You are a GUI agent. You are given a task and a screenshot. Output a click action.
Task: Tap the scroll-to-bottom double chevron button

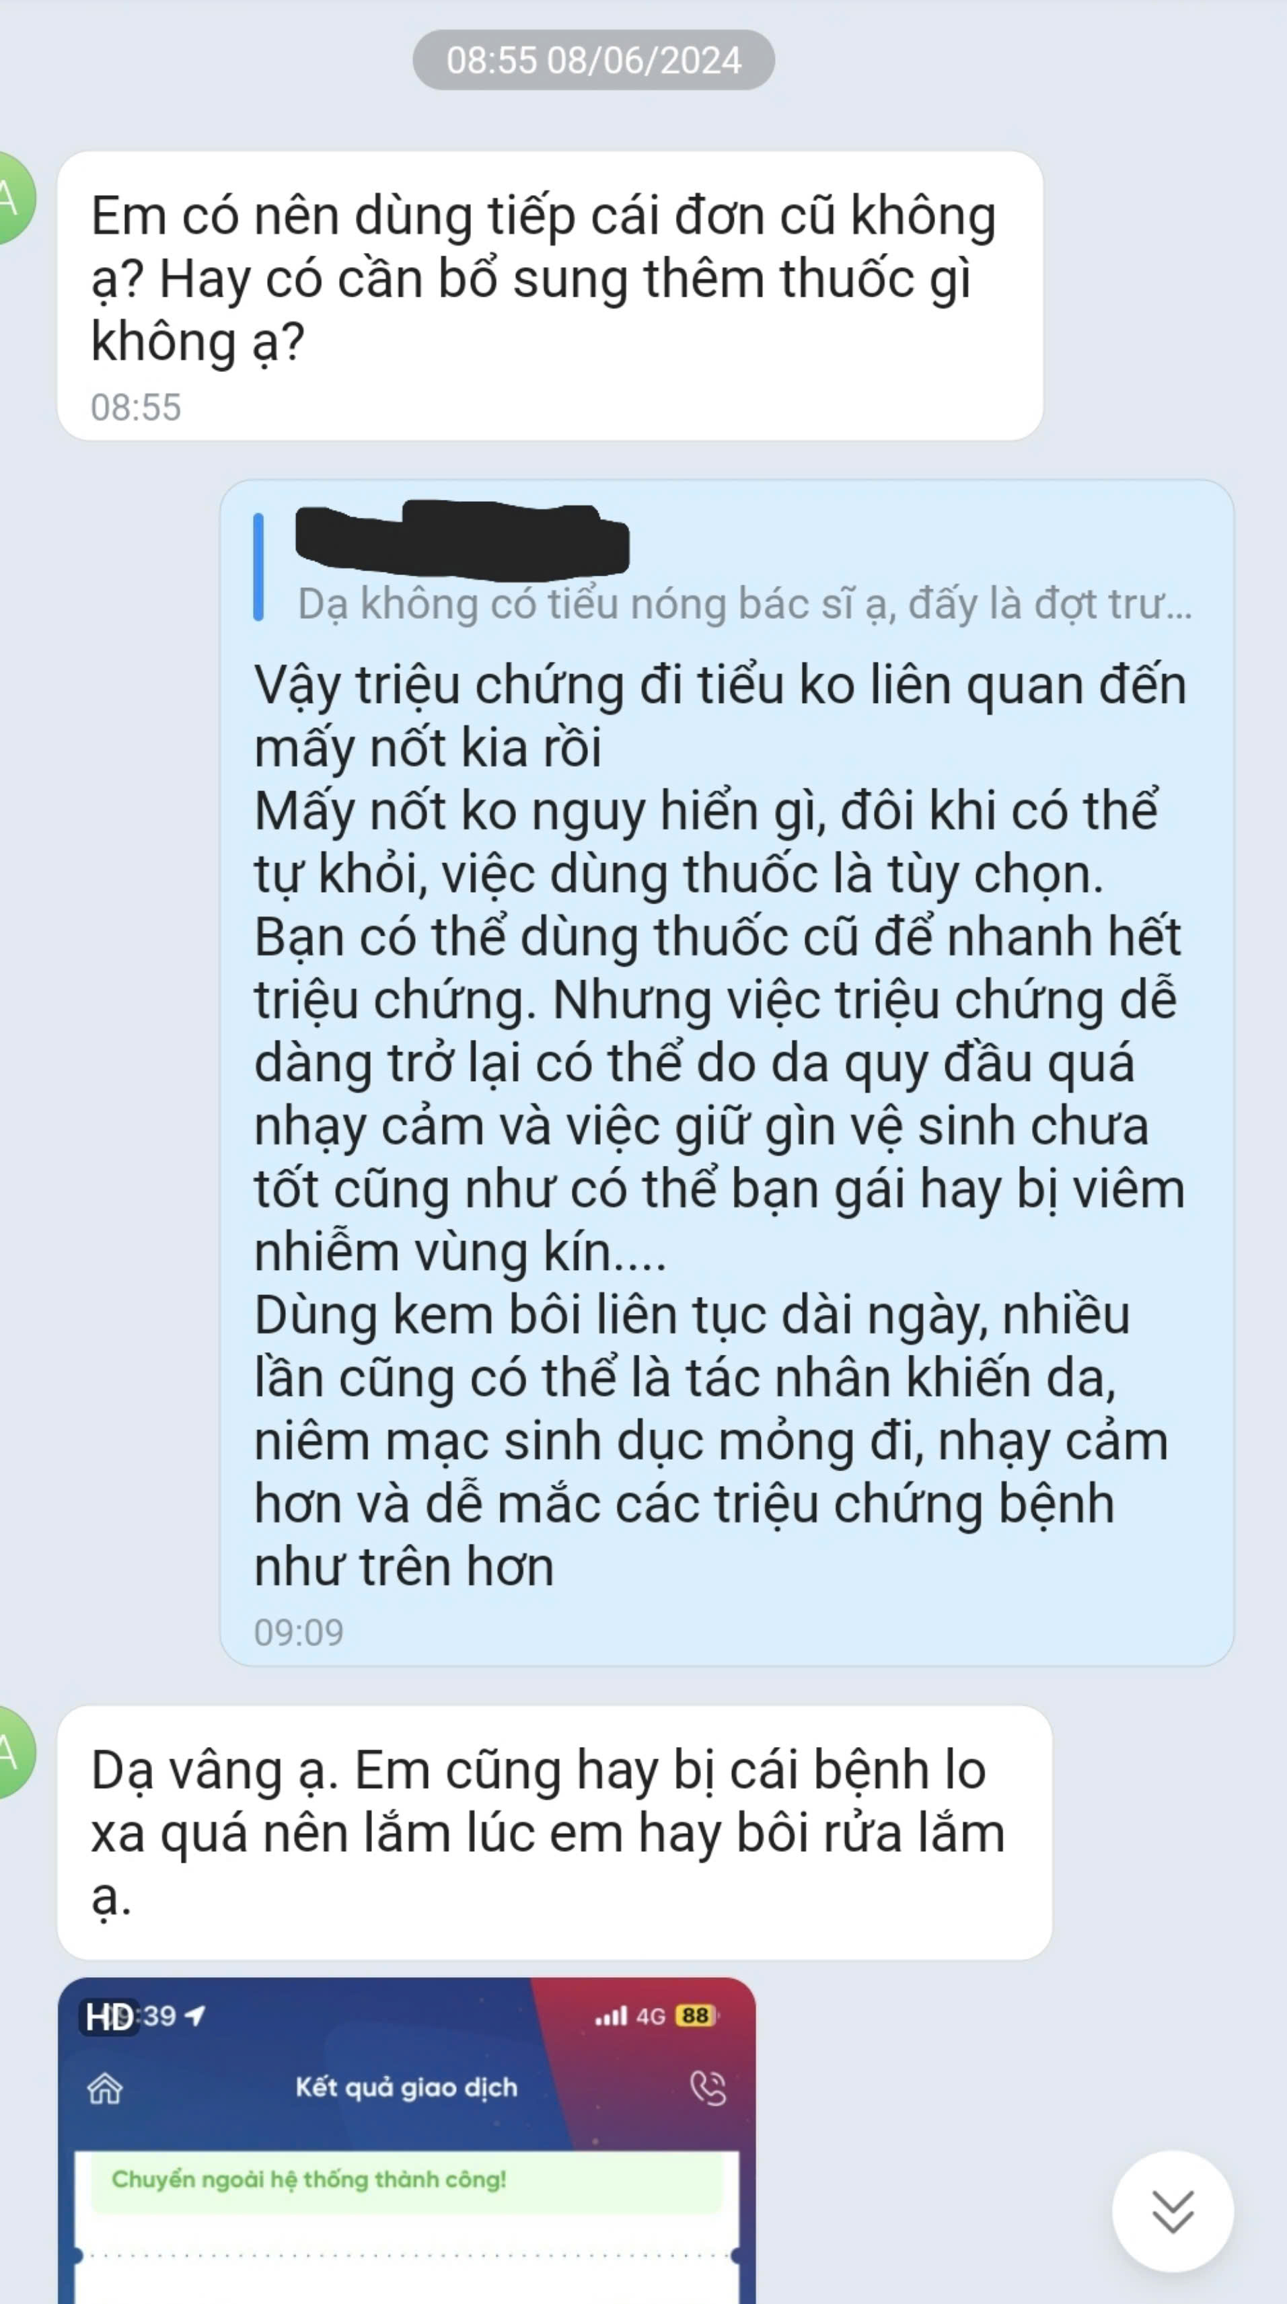(1173, 2211)
